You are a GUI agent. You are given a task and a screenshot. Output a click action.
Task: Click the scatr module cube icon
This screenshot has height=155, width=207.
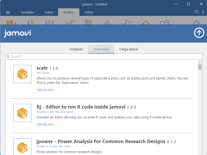tap(22, 74)
